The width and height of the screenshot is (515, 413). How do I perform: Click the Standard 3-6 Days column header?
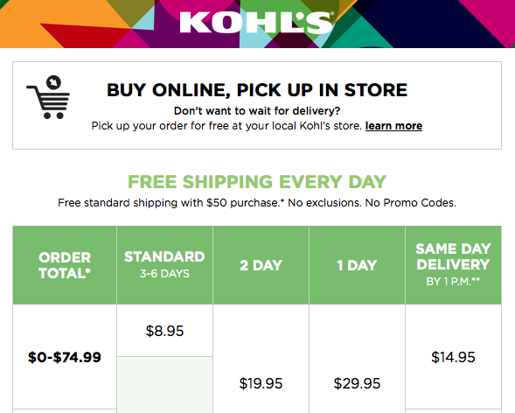(x=164, y=265)
